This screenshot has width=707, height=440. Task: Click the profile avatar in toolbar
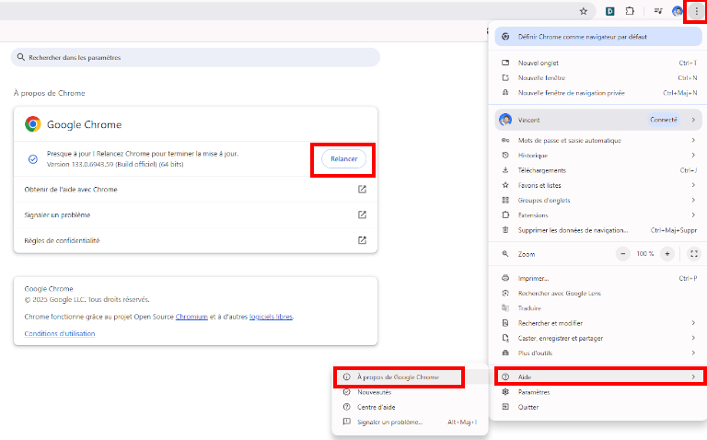pos(678,11)
